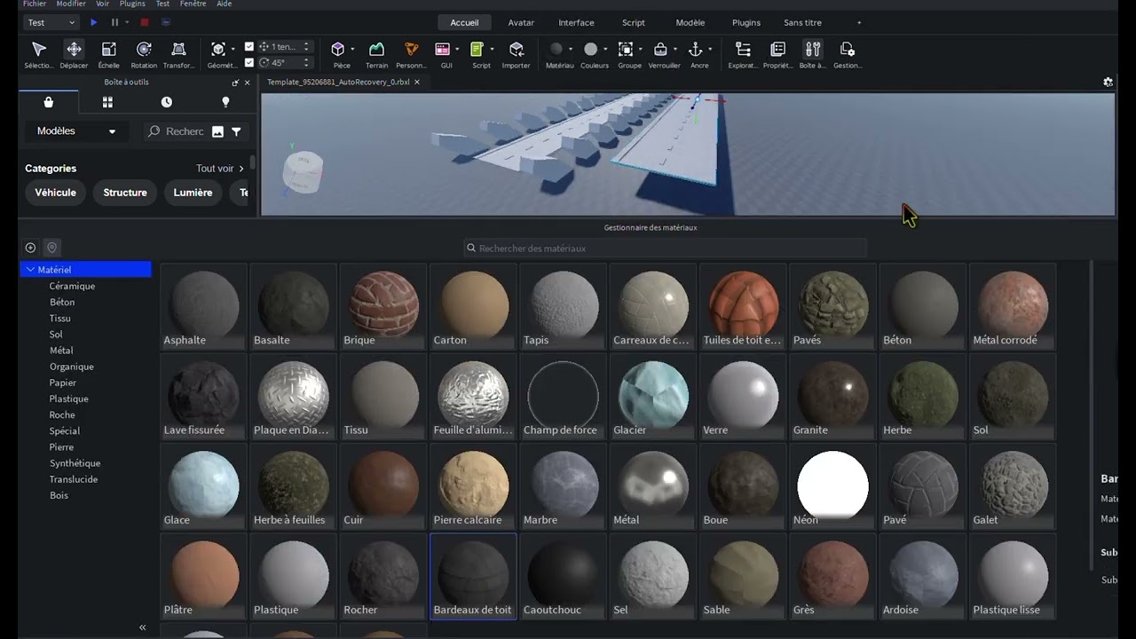
Task: Collapse the Matériel tree node
Action: (x=31, y=270)
